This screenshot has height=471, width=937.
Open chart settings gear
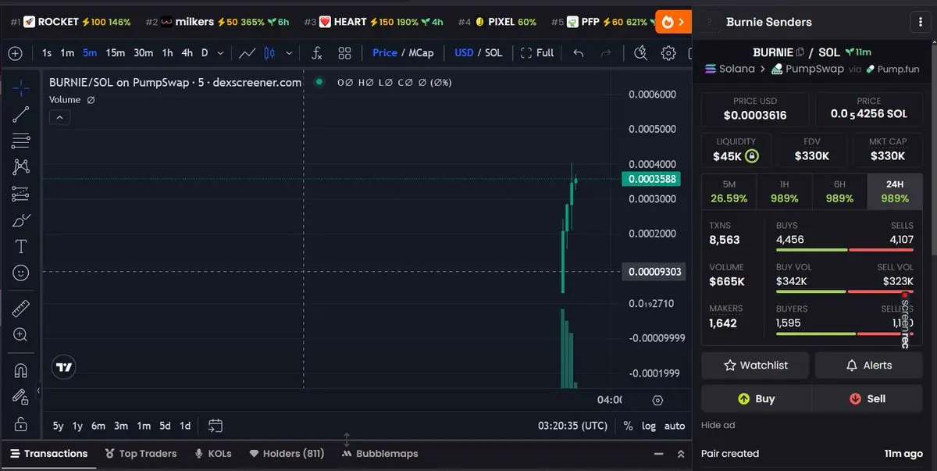click(x=668, y=53)
